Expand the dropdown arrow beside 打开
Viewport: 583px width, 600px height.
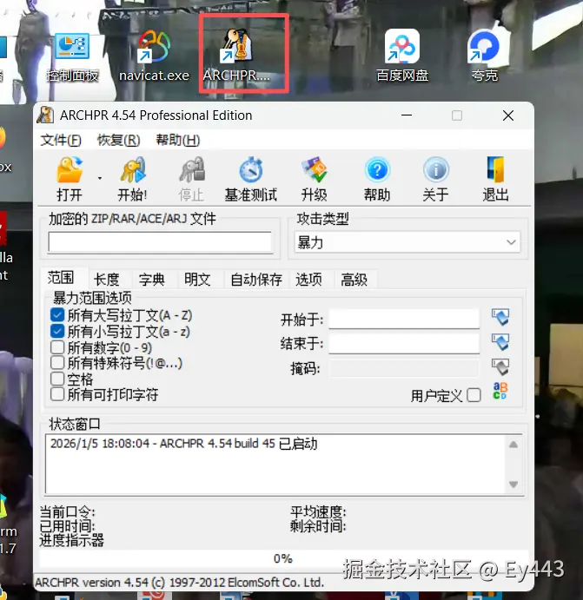[100, 178]
